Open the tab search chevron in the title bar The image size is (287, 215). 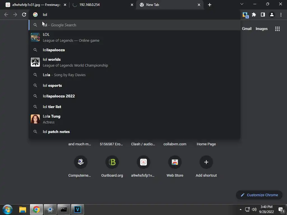point(242,4)
